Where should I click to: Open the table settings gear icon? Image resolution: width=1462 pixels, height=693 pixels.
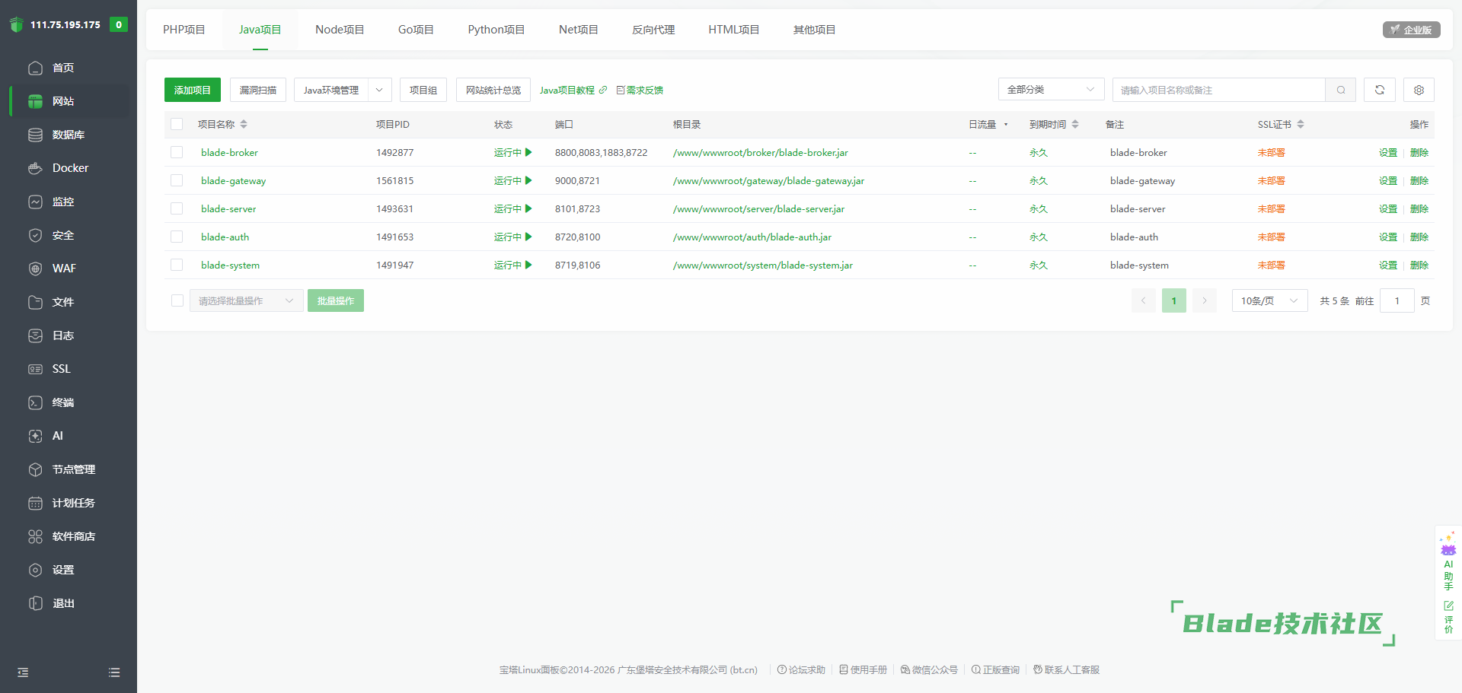[x=1419, y=90]
